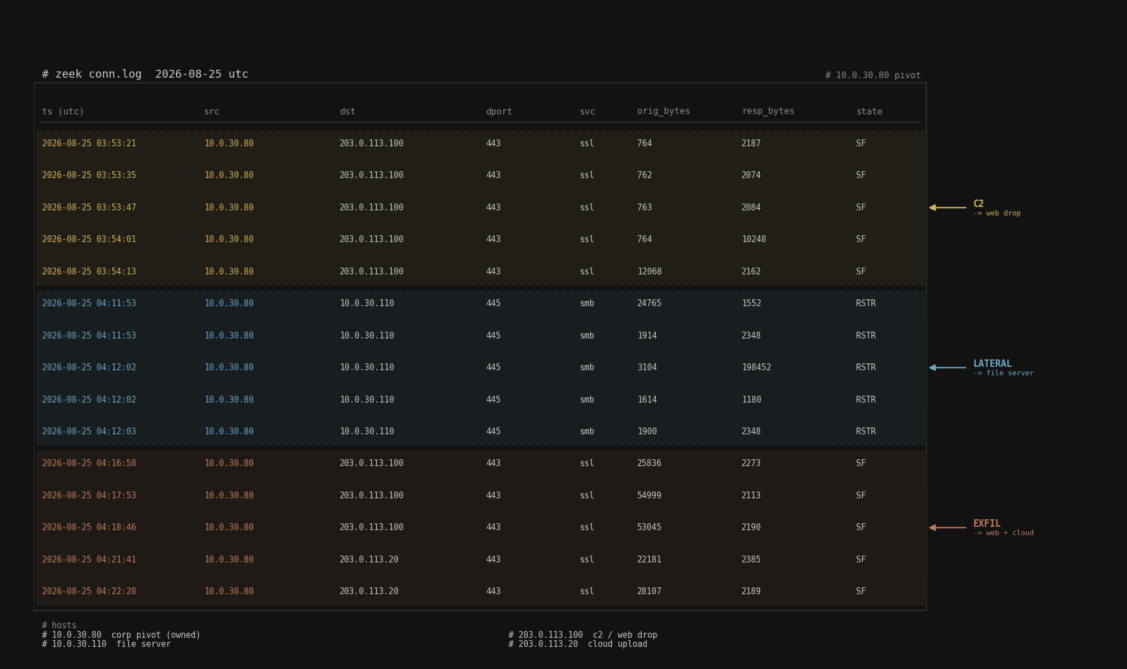Click the 'ts (utc)' column header

(x=63, y=112)
